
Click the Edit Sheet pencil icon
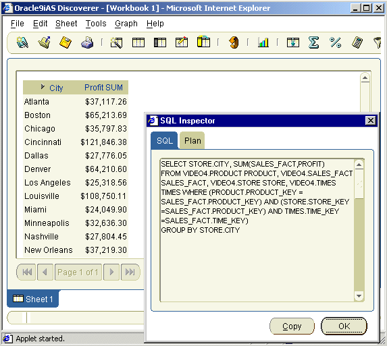(x=182, y=42)
